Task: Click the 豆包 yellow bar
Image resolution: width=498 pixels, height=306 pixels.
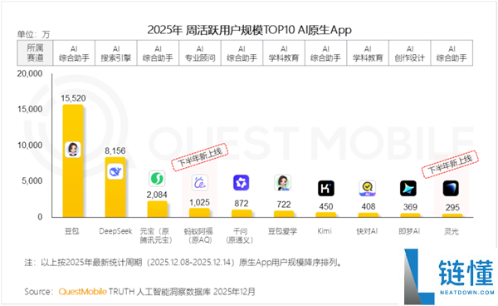Action: [73, 161]
